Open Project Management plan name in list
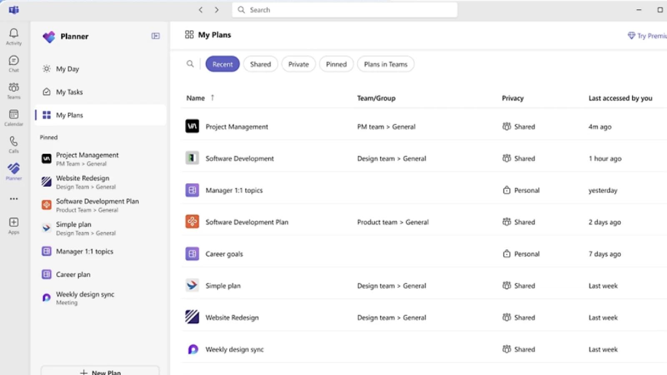 point(237,127)
